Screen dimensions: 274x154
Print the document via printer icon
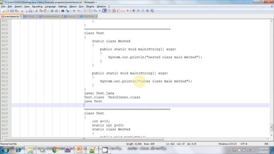pos(30,11)
